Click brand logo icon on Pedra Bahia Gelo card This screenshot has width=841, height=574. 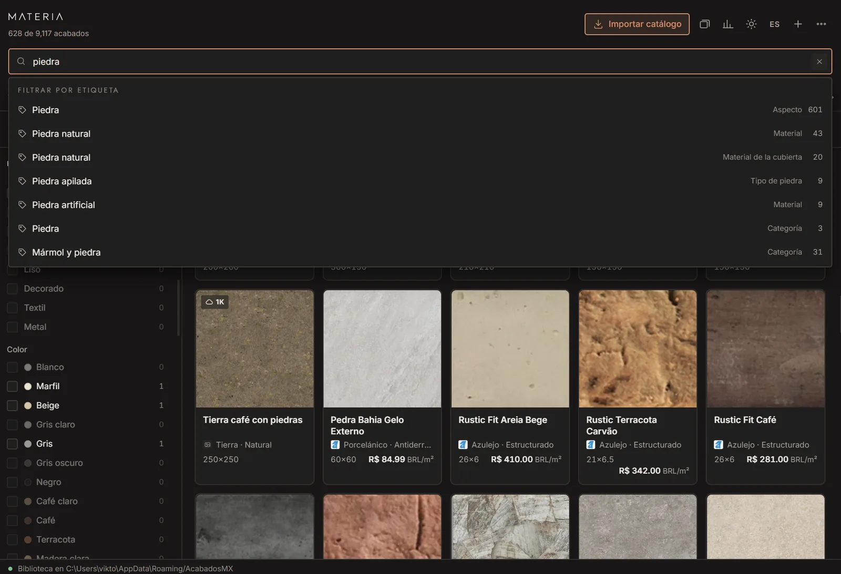[x=335, y=445]
